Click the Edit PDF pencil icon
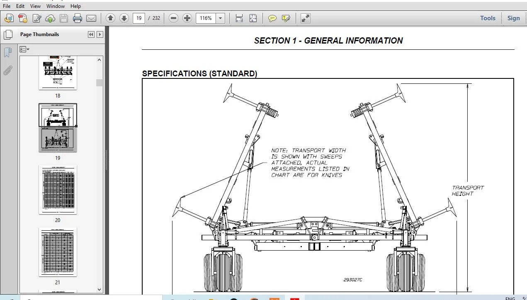The image size is (527, 300). pos(36,18)
